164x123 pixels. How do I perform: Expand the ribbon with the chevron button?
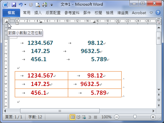tap(151, 13)
